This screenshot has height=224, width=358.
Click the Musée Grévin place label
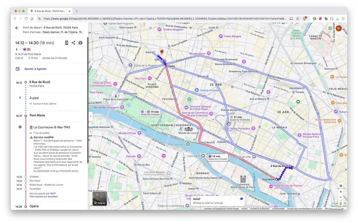pos(197,54)
